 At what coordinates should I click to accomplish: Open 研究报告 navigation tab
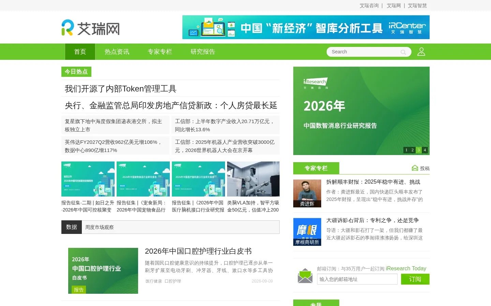pyautogui.click(x=203, y=52)
